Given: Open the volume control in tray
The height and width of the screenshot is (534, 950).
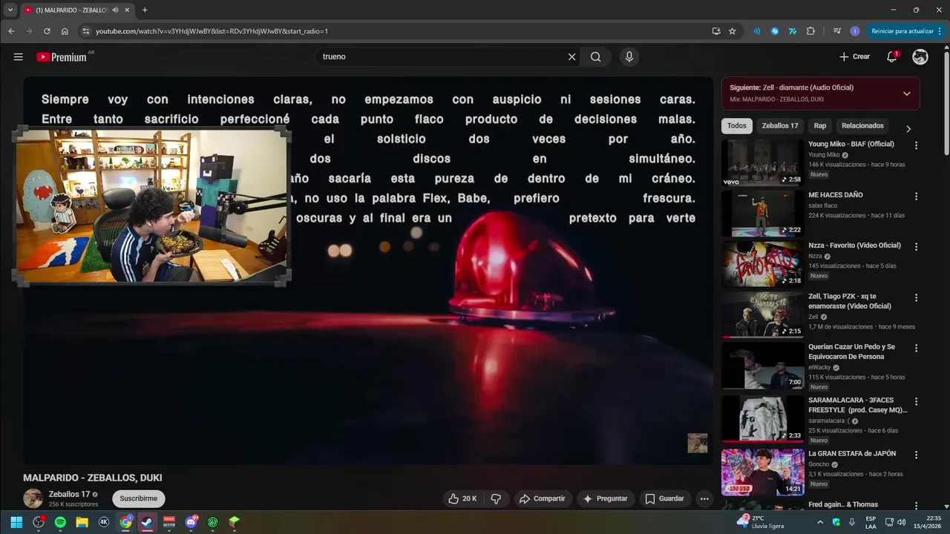Looking at the screenshot, I should click(901, 522).
